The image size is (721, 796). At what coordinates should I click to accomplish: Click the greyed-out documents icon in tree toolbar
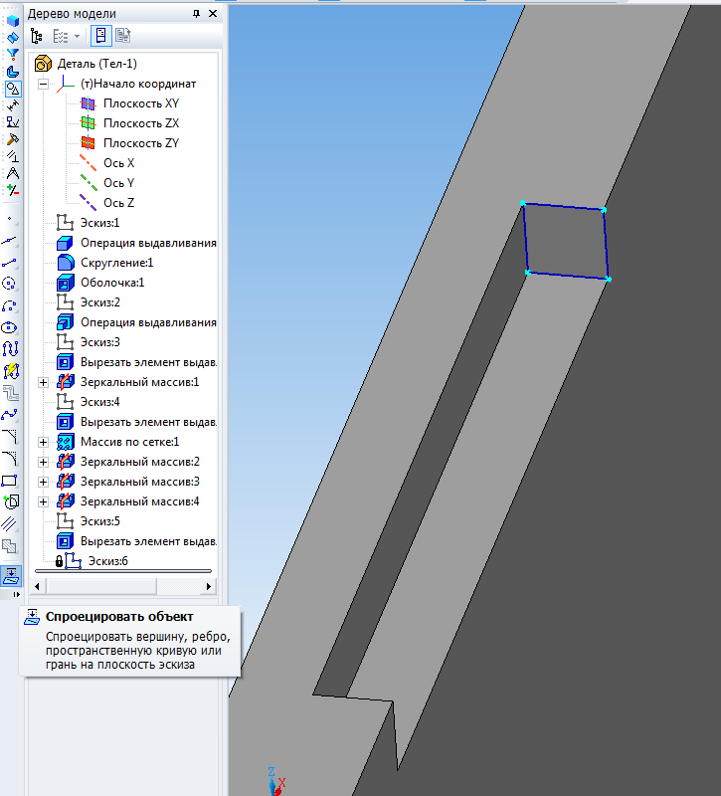pos(122,36)
